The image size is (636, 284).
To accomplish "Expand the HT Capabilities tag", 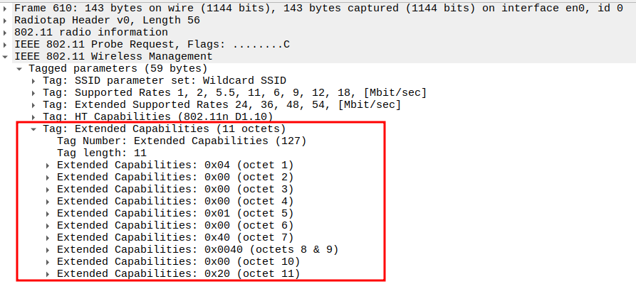I will tap(33, 116).
